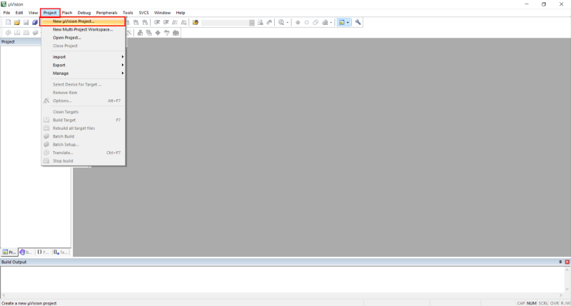The width and height of the screenshot is (571, 306).
Task: Open the File menu
Action: [6, 13]
